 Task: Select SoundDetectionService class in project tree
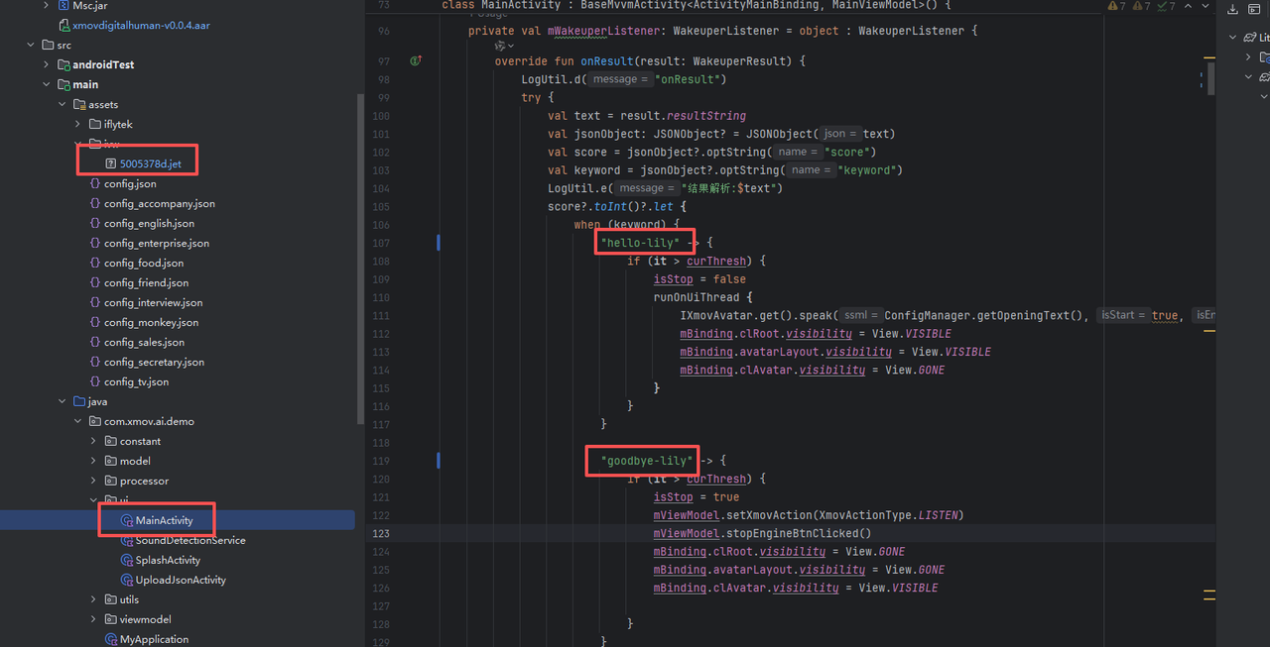click(190, 540)
